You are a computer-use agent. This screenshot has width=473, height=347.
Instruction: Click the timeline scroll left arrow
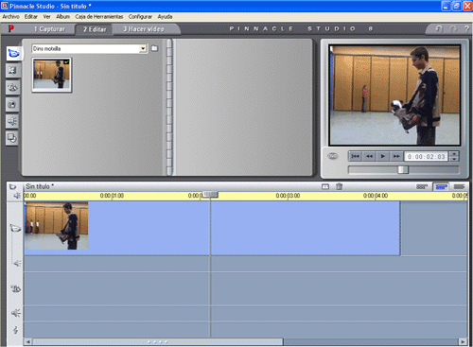pyautogui.click(x=27, y=341)
